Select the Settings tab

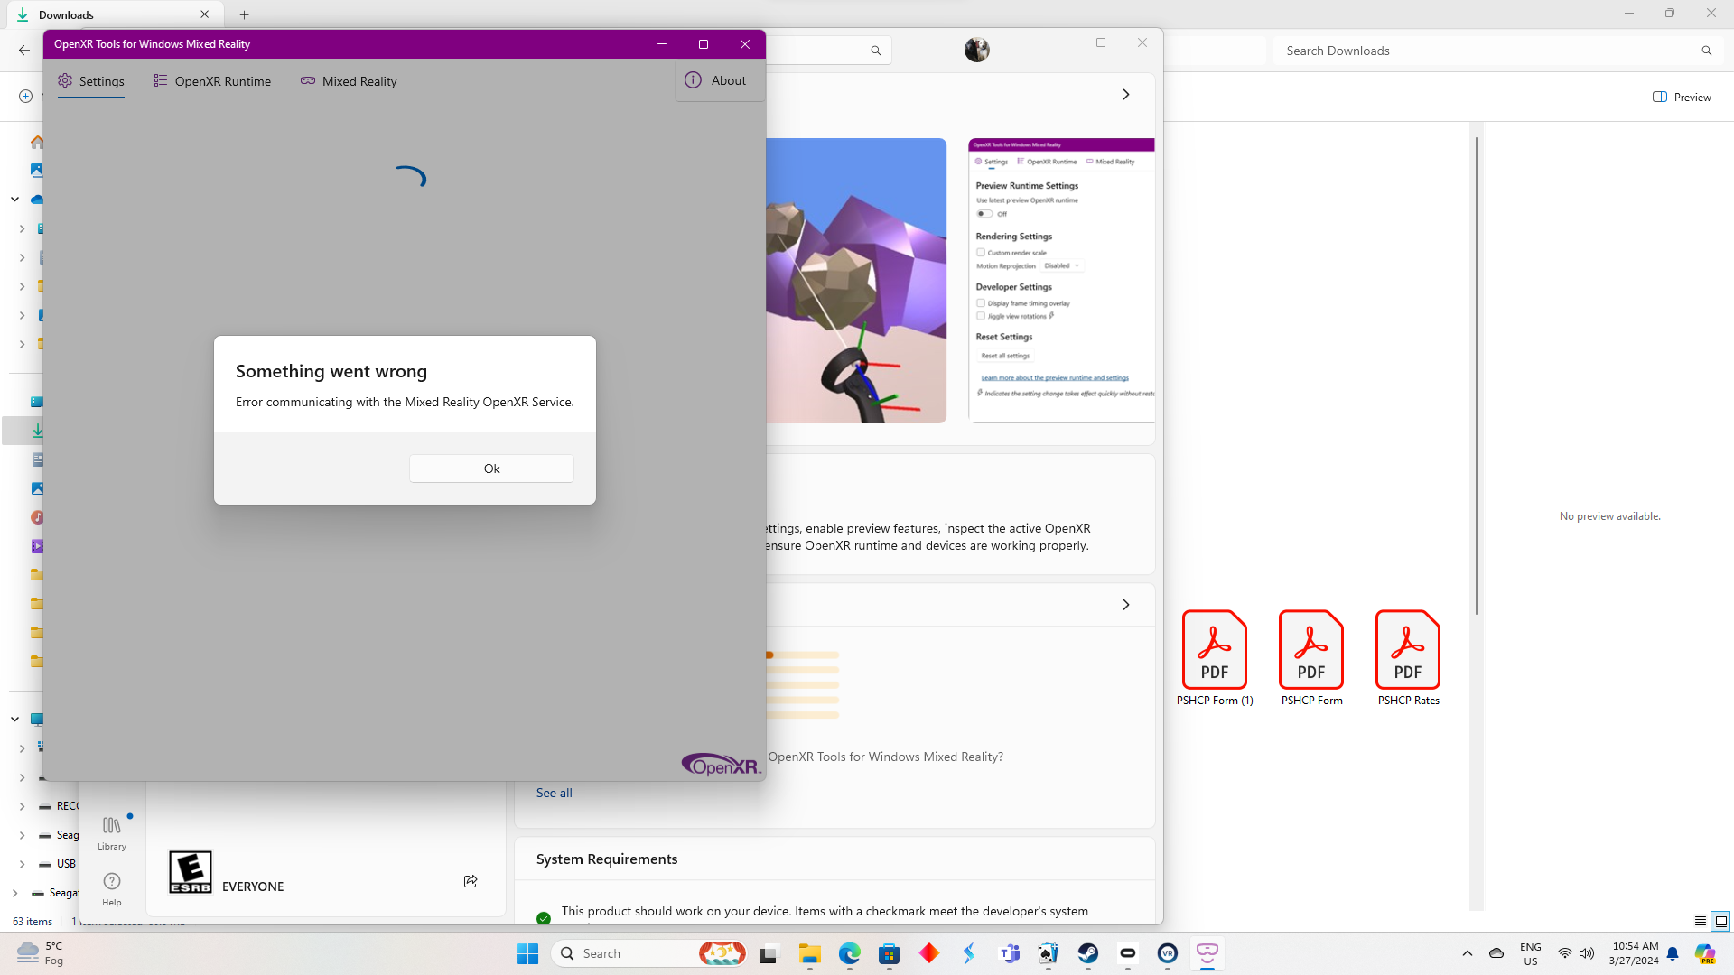point(91,81)
